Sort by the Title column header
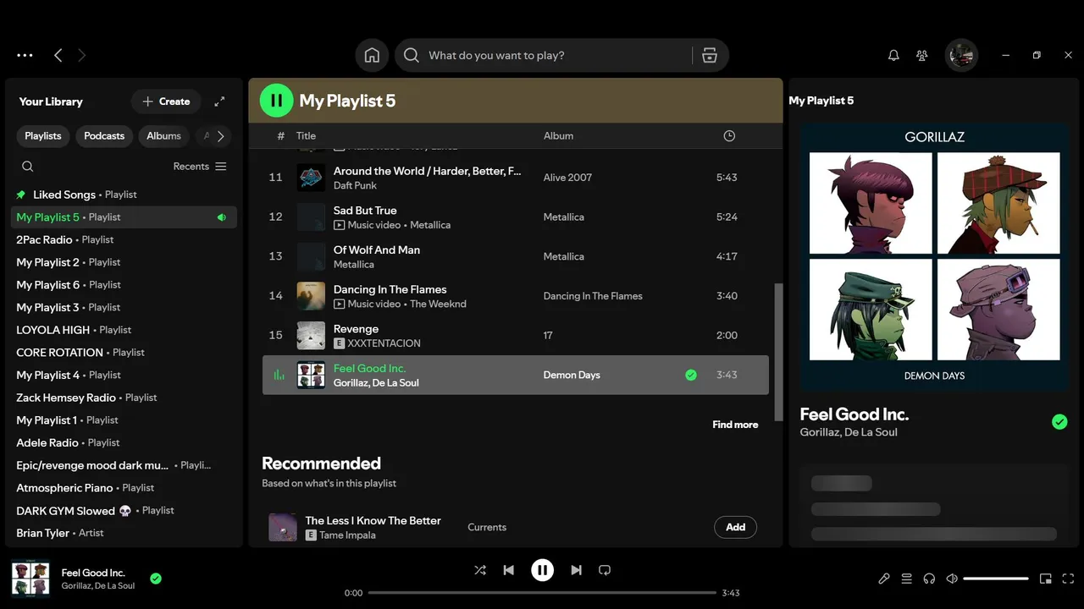Screen dimensions: 1084x609 (306, 135)
